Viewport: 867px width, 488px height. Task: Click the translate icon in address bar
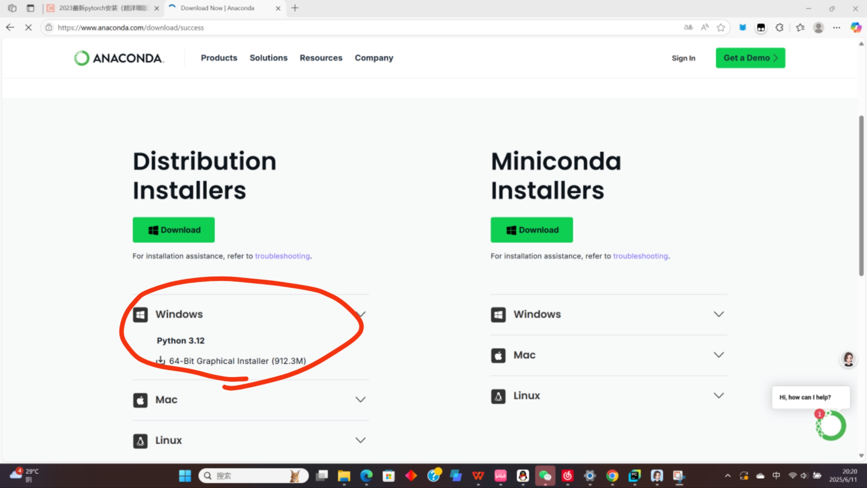[x=688, y=27]
